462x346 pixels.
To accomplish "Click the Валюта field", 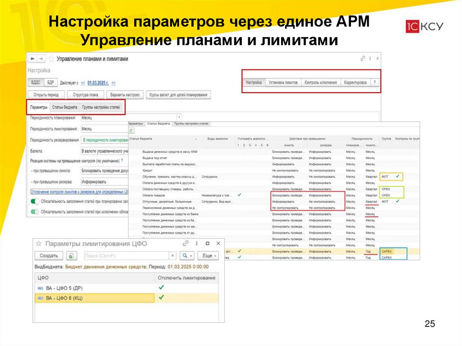I will [104, 151].
